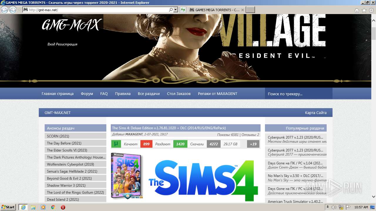Open the Карта Сайта link

[316, 113]
